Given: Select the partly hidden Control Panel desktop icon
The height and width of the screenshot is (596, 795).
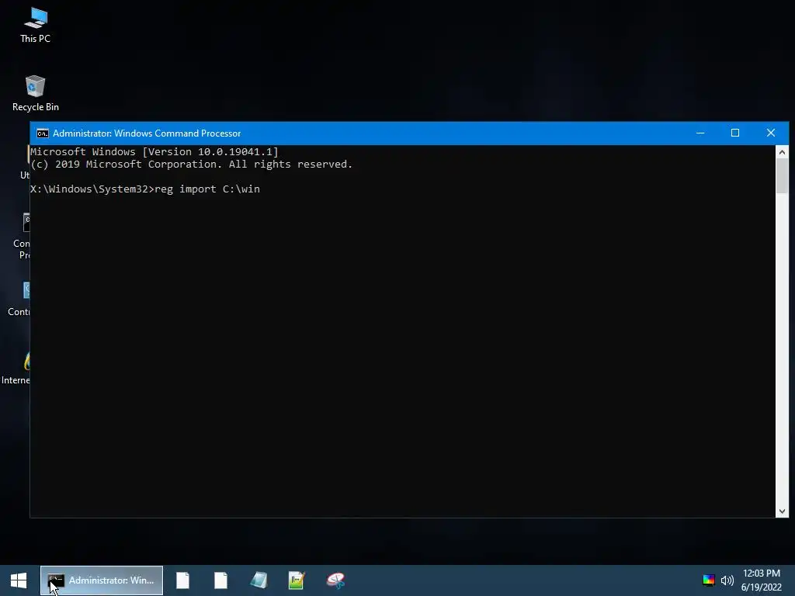Looking at the screenshot, I should (x=19, y=299).
